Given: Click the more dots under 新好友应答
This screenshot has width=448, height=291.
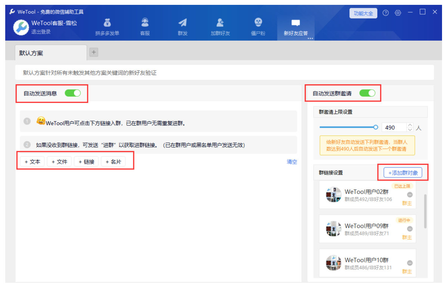Looking at the screenshot, I should click(x=310, y=38).
